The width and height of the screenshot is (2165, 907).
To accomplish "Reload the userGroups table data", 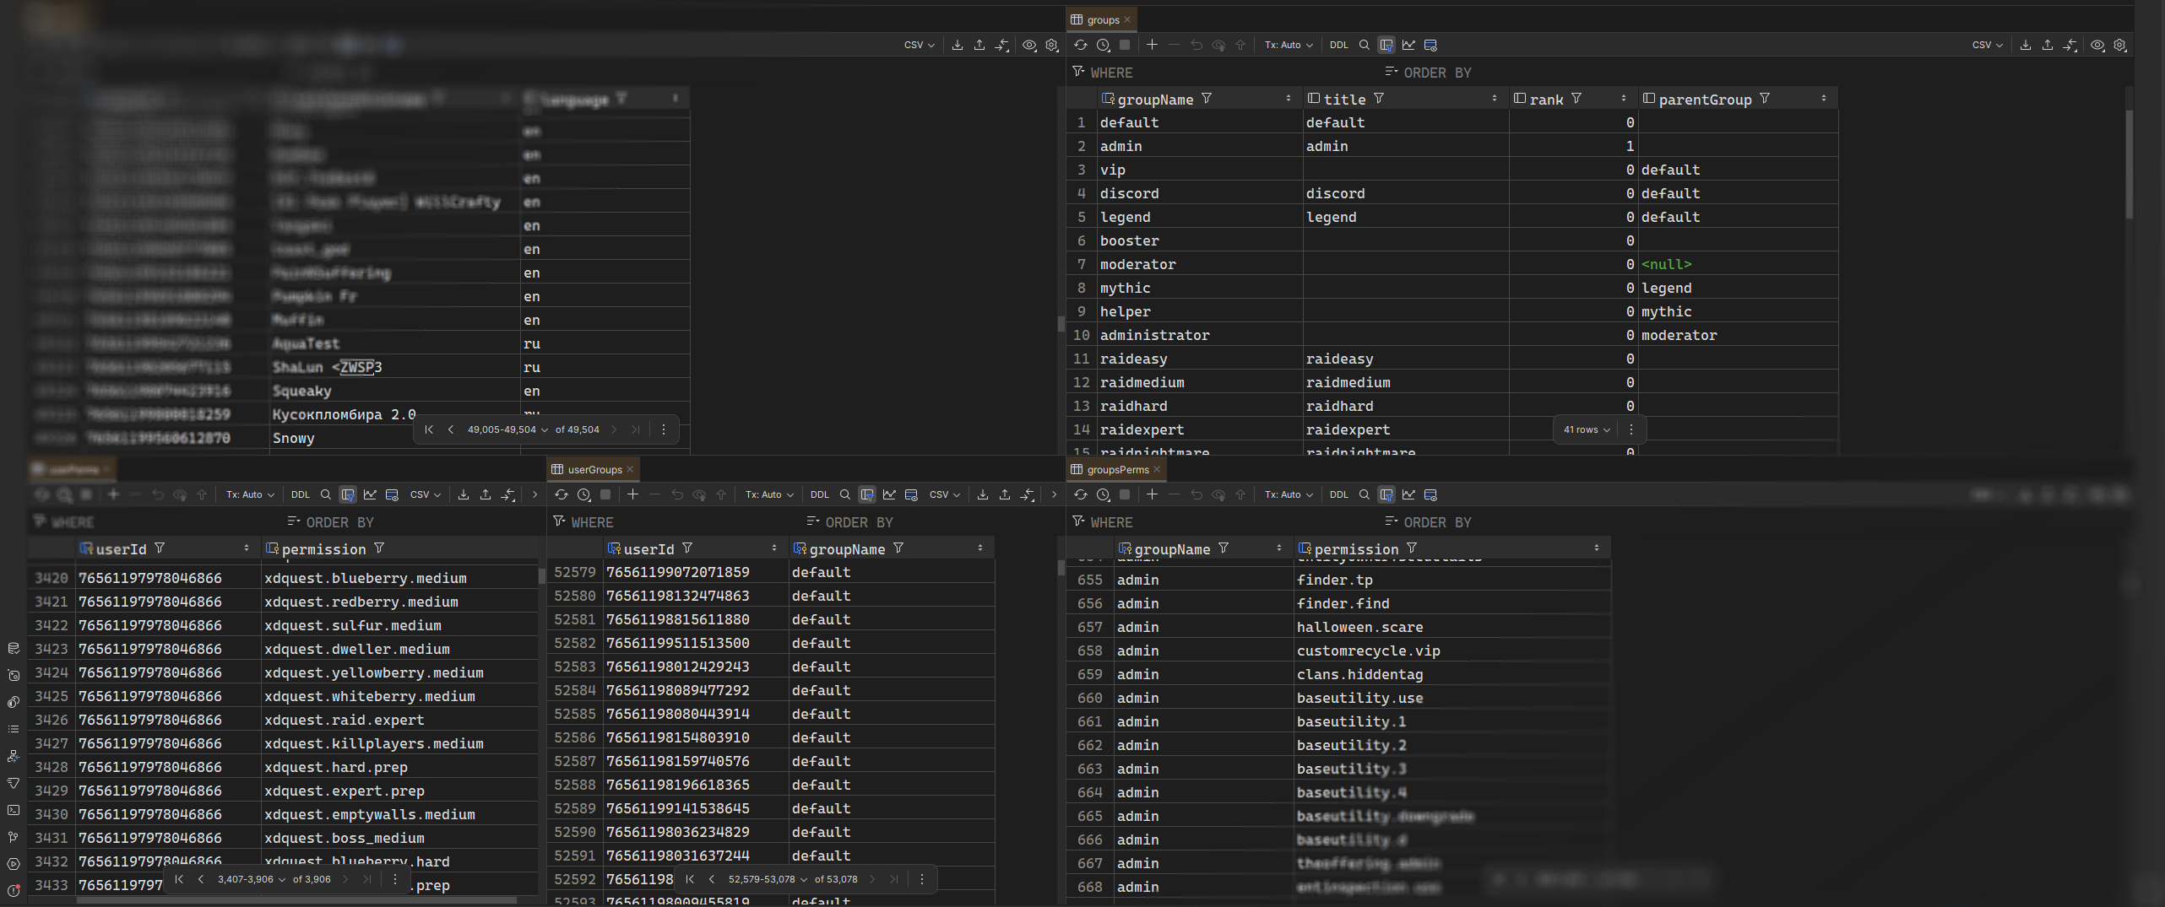I will click(562, 494).
